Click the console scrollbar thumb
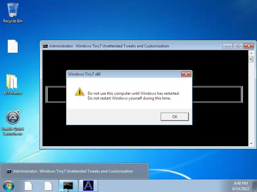257x192 pixels. click(251, 59)
